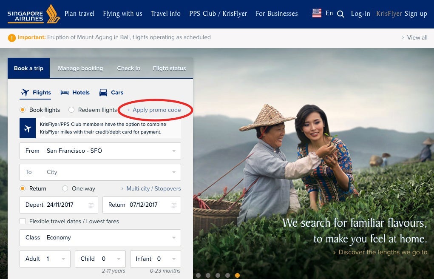Open the Return date calendar icon
Screen dimensions: 434x279
tap(174, 205)
